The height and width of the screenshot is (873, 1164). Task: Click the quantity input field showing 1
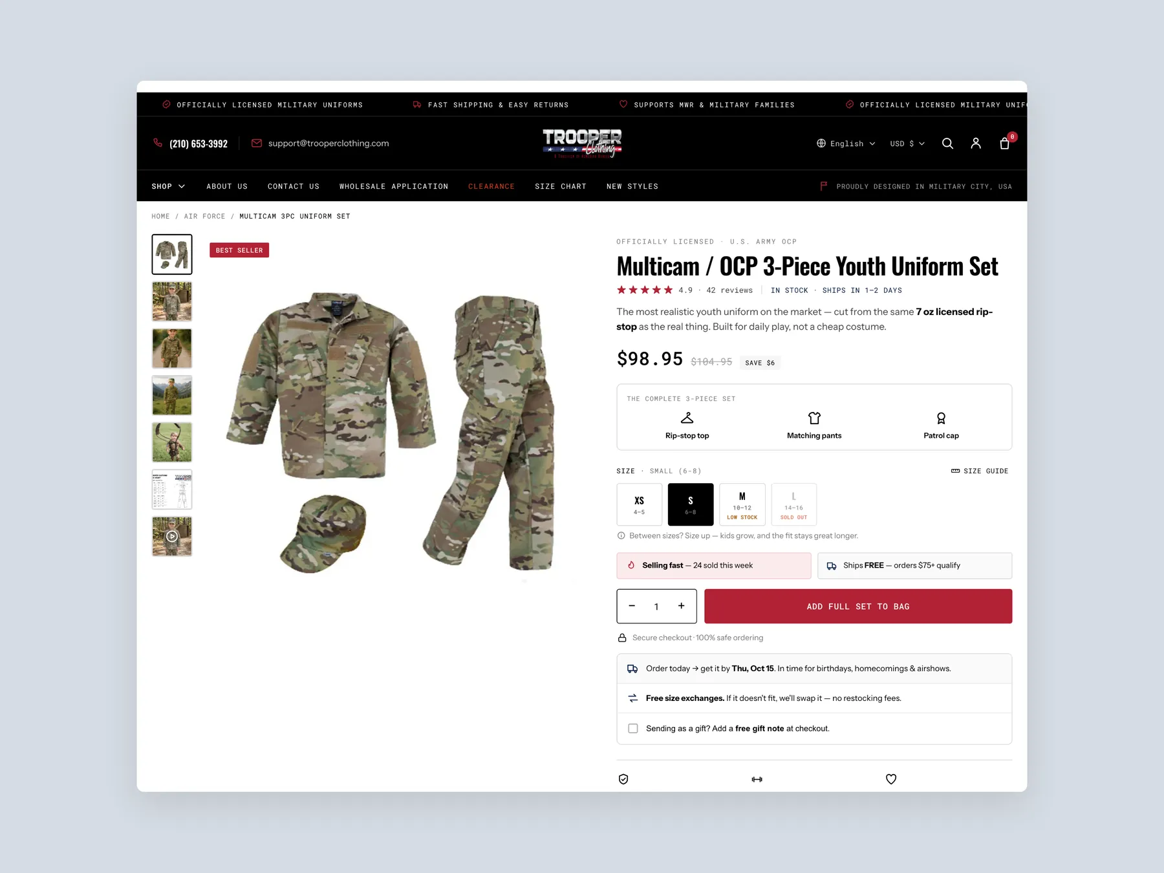(x=656, y=606)
